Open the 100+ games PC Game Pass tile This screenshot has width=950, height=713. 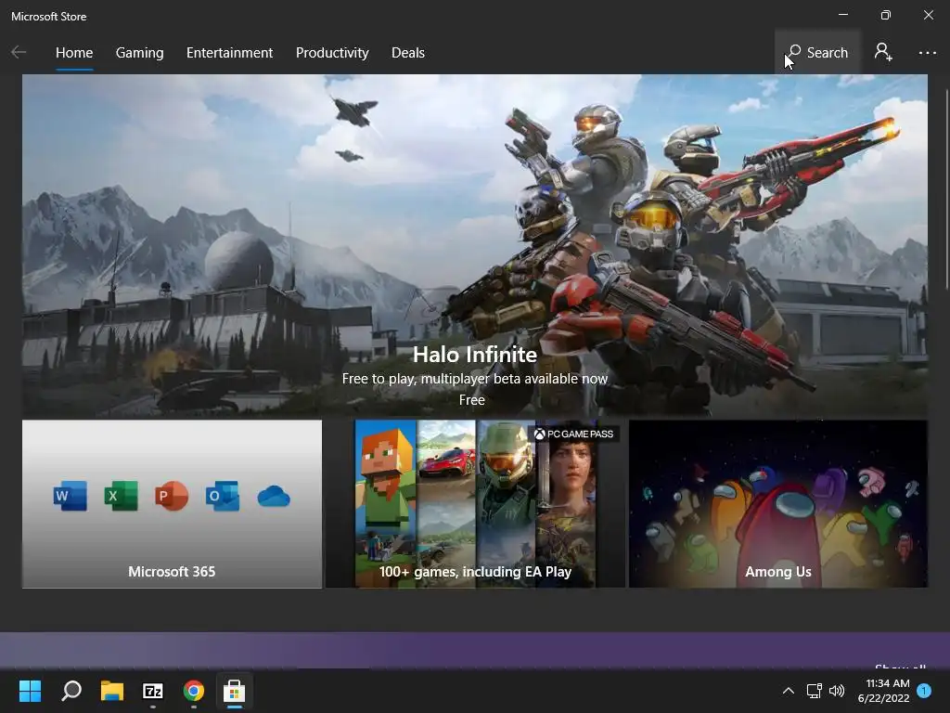point(475,504)
